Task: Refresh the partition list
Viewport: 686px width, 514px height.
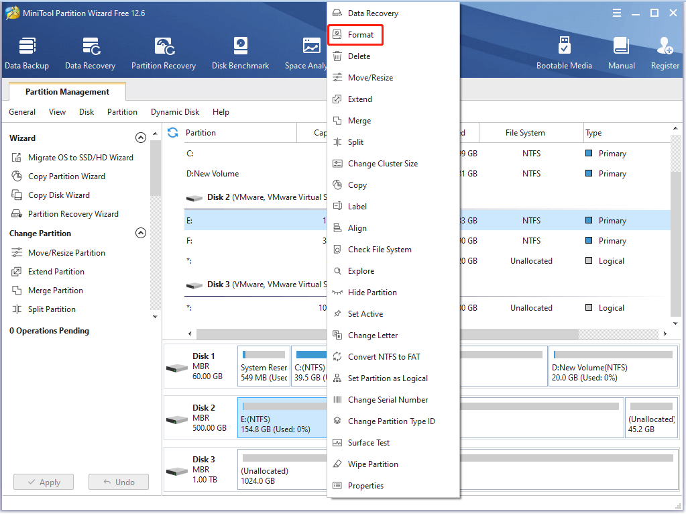Action: pos(173,133)
